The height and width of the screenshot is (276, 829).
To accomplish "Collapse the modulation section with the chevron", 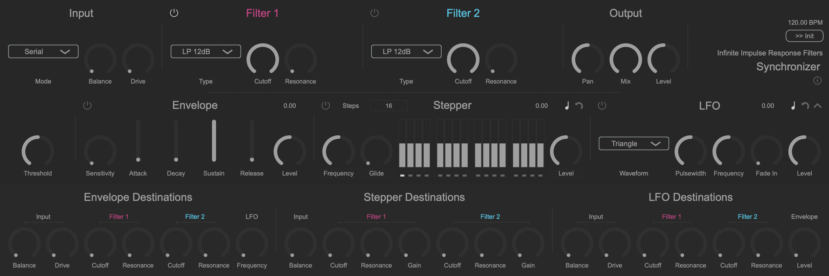I will click(817, 106).
